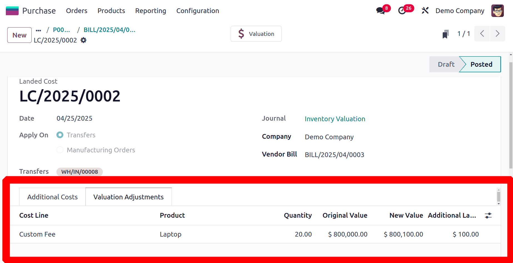Open the debug tools wrench icon
This screenshot has height=263, width=513.
[x=425, y=11]
